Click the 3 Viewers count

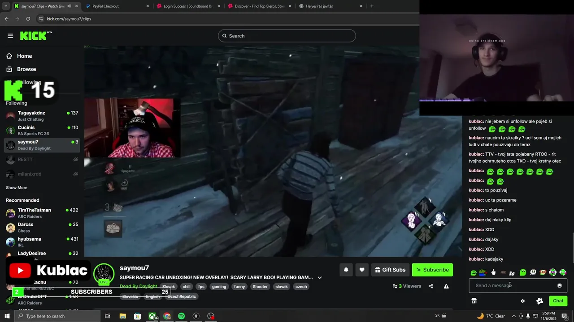point(407,286)
